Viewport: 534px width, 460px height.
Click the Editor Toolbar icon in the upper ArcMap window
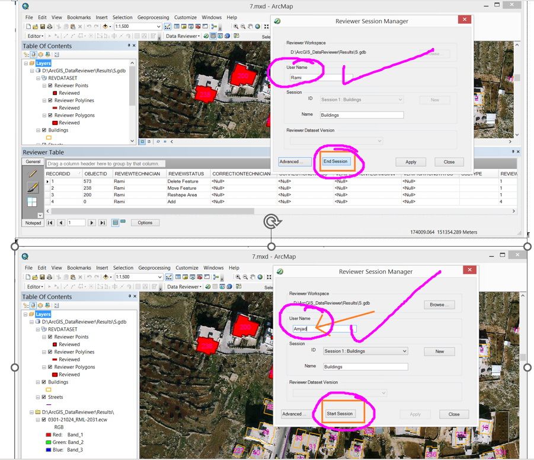pyautogui.click(x=168, y=27)
